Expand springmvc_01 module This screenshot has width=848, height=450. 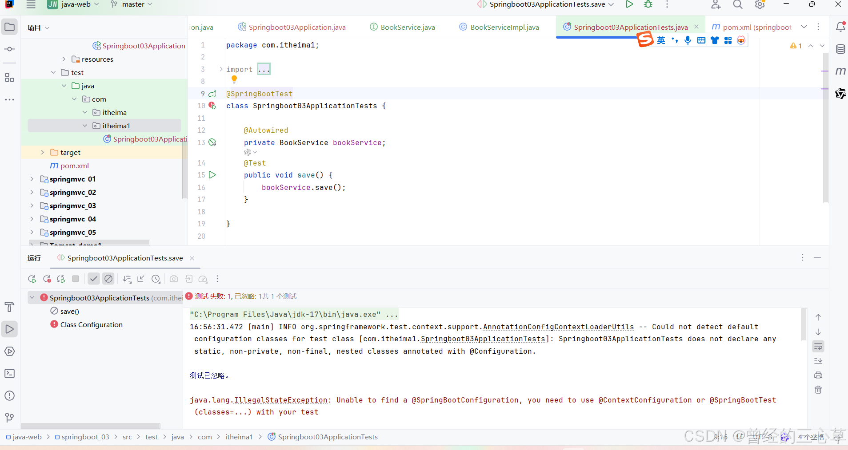(x=32, y=179)
